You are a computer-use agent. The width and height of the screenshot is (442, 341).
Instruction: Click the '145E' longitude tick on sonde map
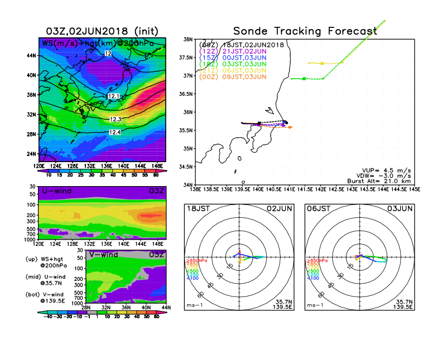[414, 189]
